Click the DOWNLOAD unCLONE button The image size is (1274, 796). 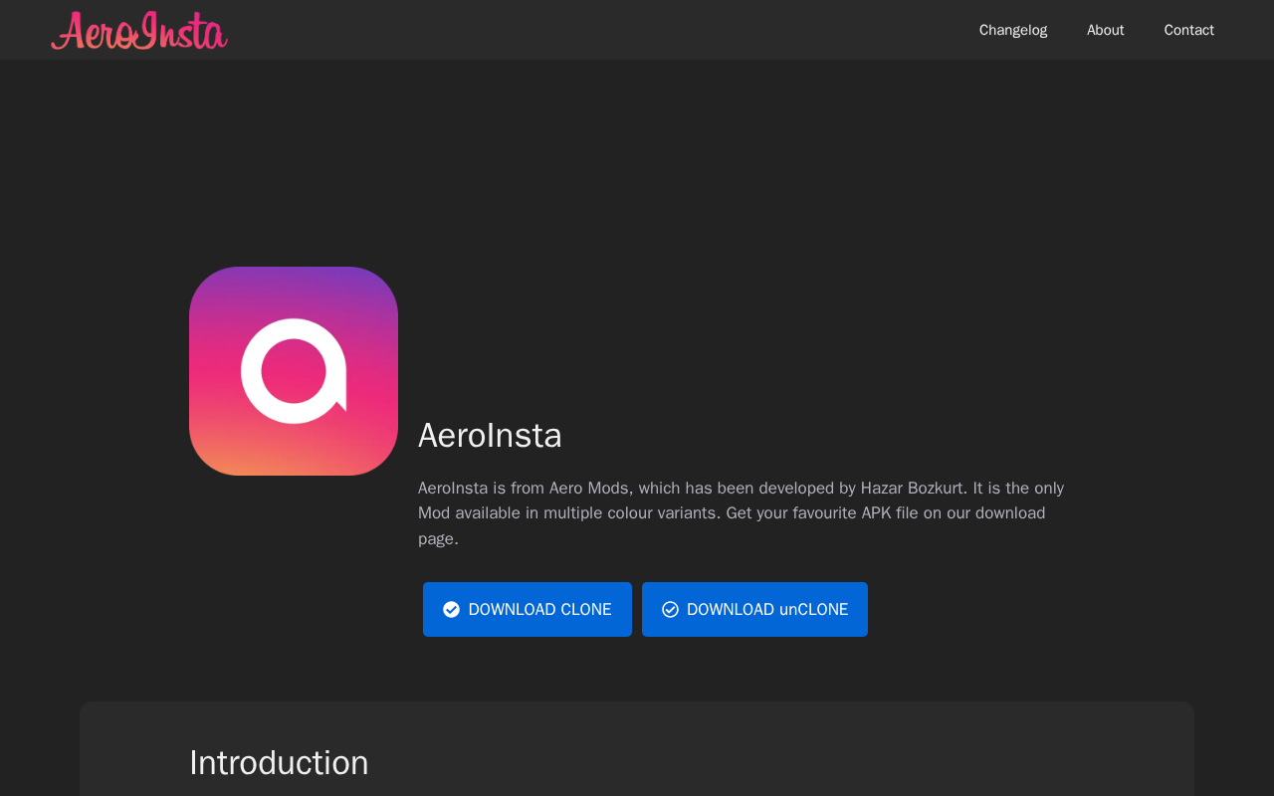754,609
